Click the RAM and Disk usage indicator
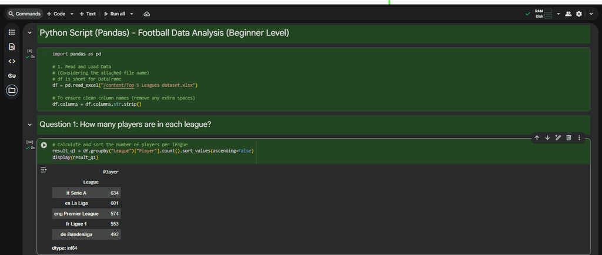This screenshot has height=255, width=602. pos(543,14)
